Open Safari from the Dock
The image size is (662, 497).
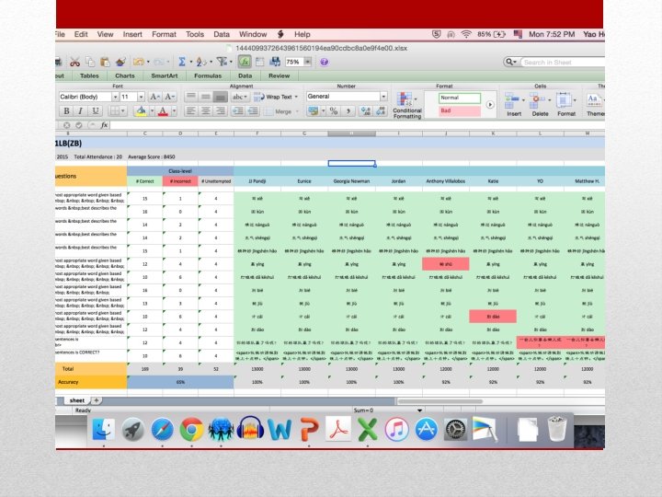click(162, 430)
